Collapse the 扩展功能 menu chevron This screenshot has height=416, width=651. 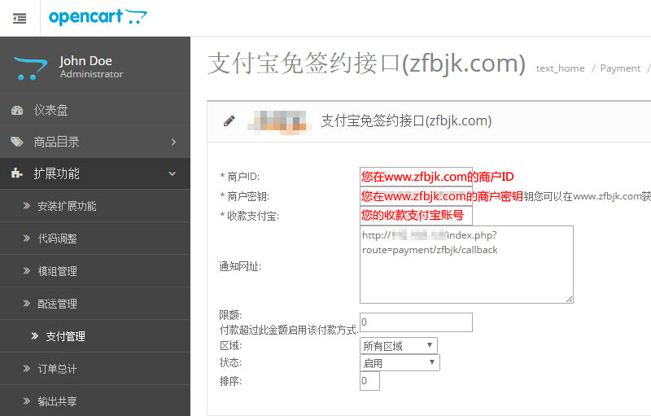pos(173,173)
